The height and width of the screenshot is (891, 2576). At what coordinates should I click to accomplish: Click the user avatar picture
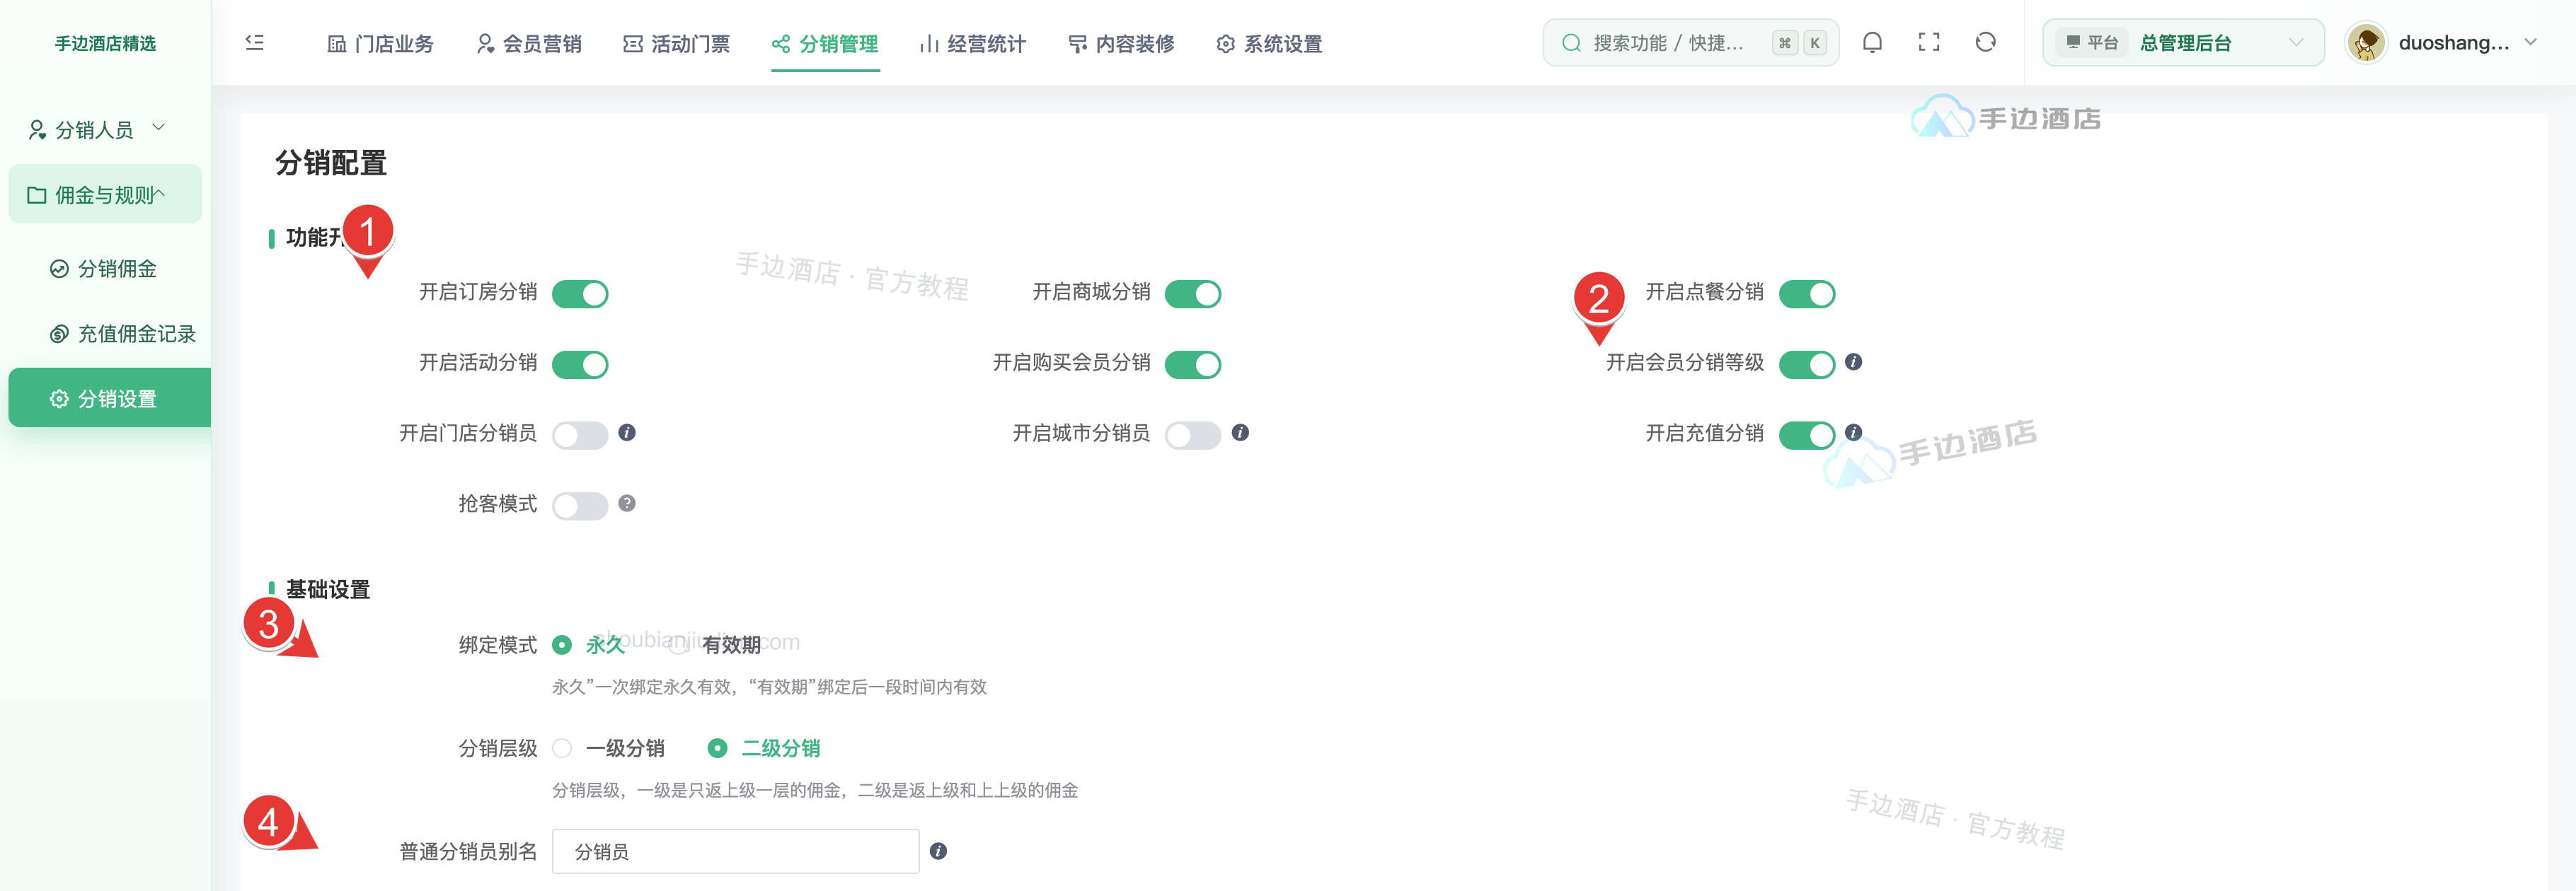[2366, 43]
